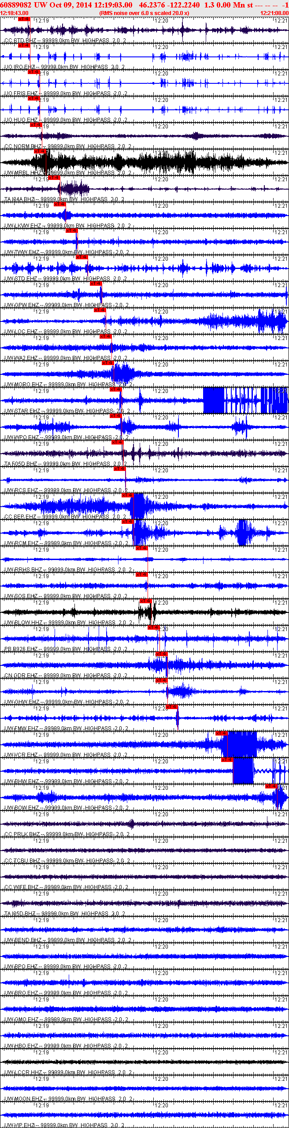The width and height of the screenshot is (289, 1128).
Task: Click the red pick marker on CC BTD trace
Action: click(x=24, y=19)
